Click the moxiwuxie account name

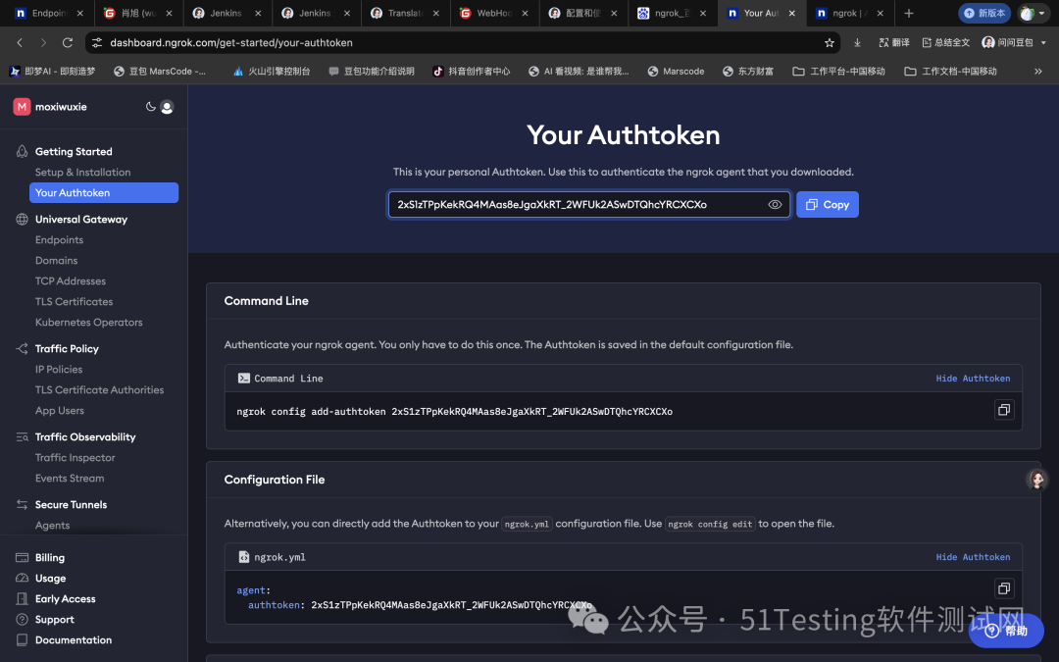coord(61,107)
